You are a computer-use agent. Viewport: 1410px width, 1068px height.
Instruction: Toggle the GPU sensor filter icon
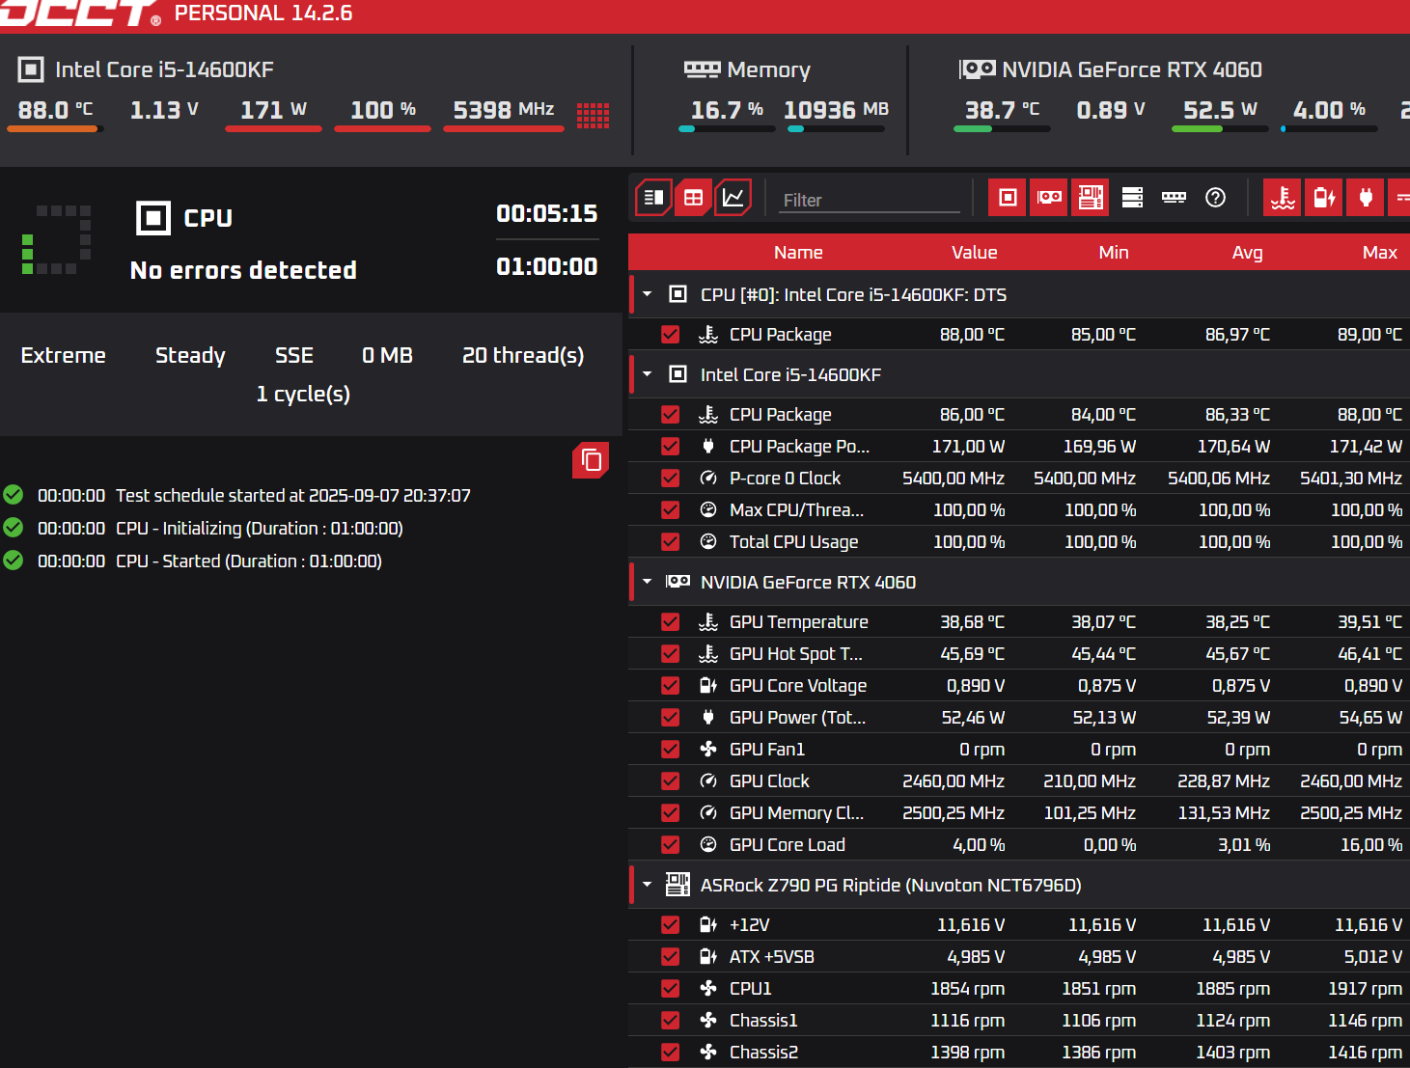[x=1049, y=198]
